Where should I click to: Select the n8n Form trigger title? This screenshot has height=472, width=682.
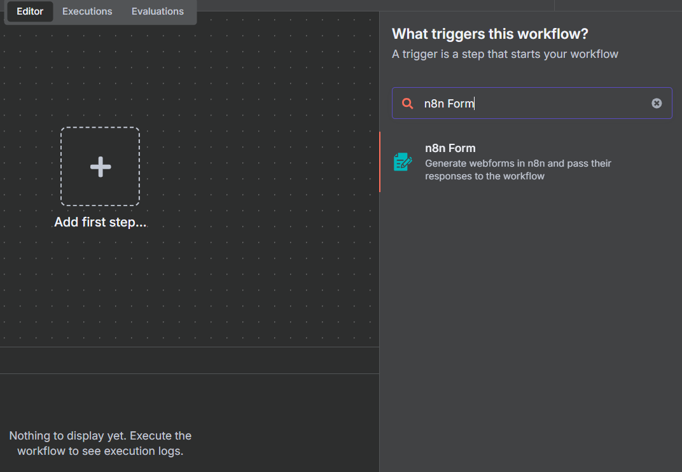450,148
